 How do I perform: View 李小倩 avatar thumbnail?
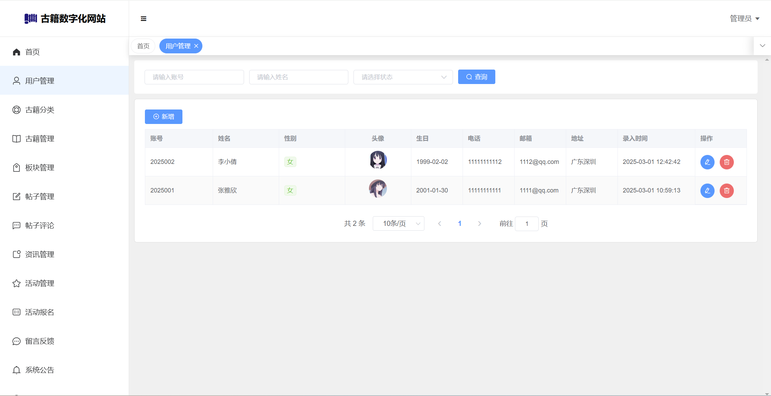click(378, 160)
